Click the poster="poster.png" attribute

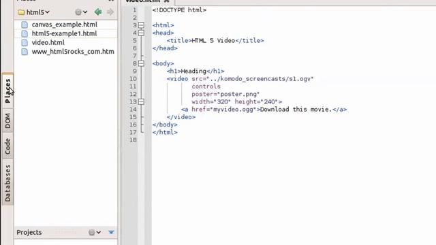(225, 94)
